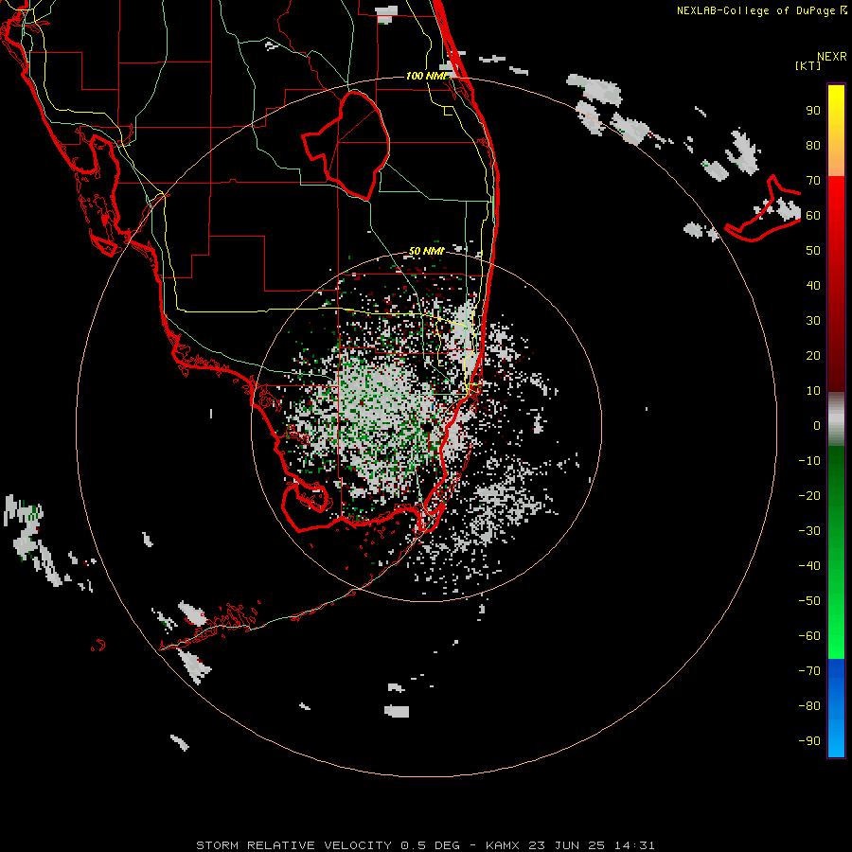Screen dimensions: 852x852
Task: Click the Lake Okeechobee outline on the map
Action: [346, 145]
